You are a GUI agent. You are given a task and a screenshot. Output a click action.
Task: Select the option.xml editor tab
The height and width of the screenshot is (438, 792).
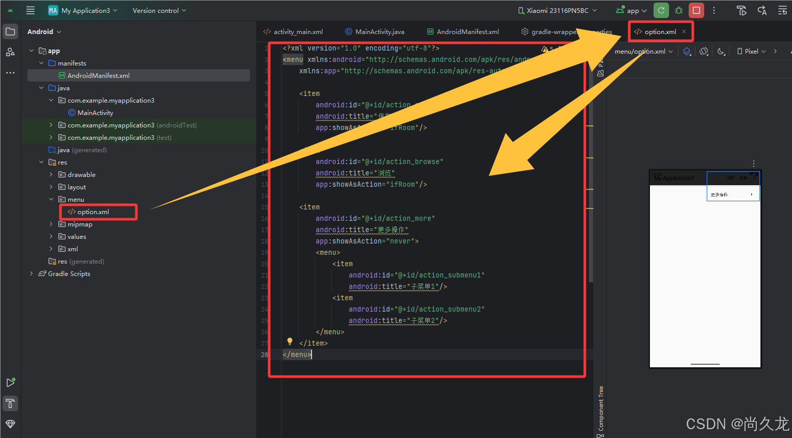pos(660,31)
